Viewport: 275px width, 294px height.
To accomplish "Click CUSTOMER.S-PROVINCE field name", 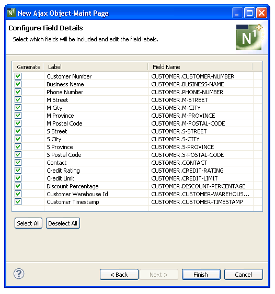I will [x=182, y=148].
